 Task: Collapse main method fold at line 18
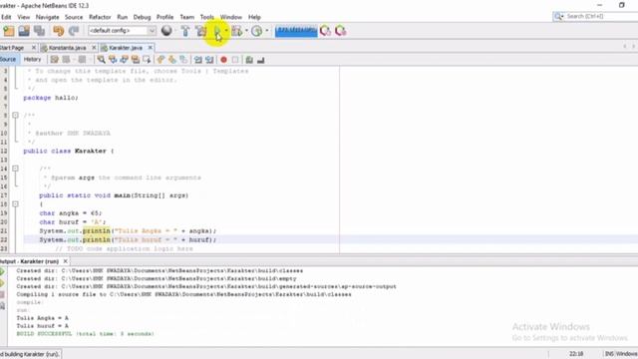15,203
